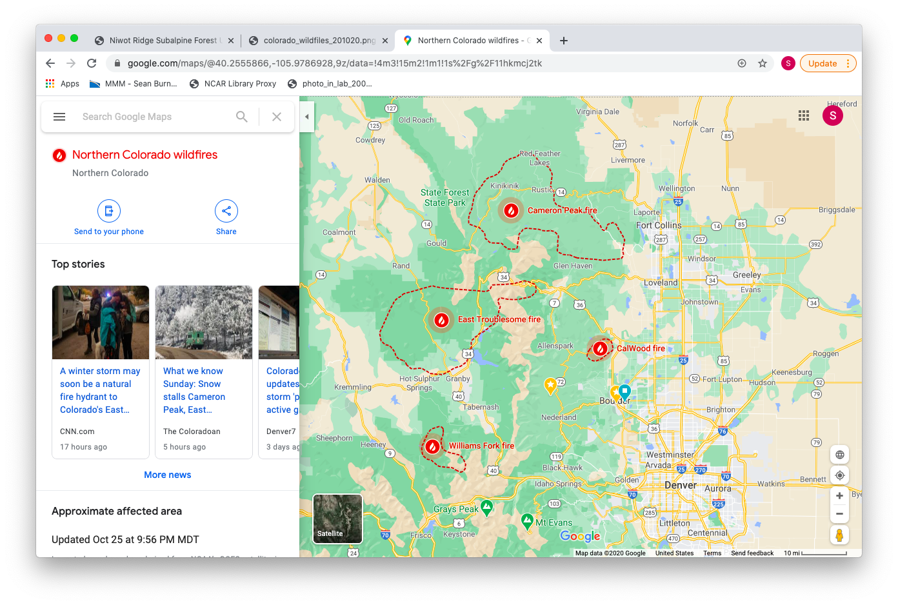Reload the page
Image resolution: width=898 pixels, height=605 pixels.
pos(92,63)
